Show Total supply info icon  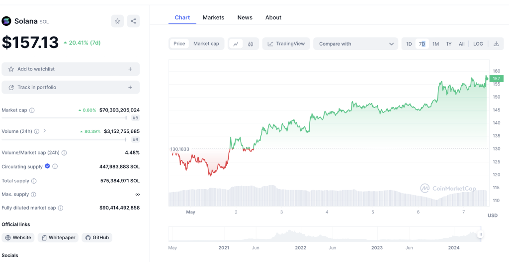coord(34,181)
